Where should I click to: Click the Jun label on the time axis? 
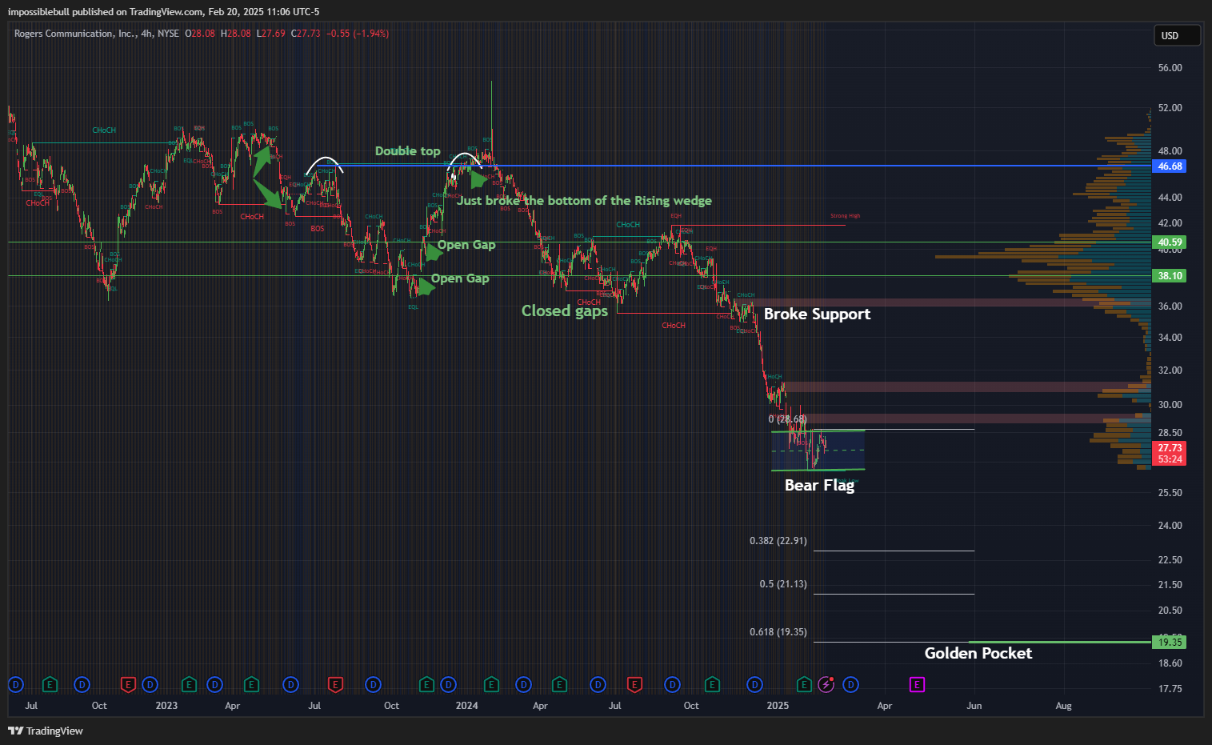click(x=974, y=706)
